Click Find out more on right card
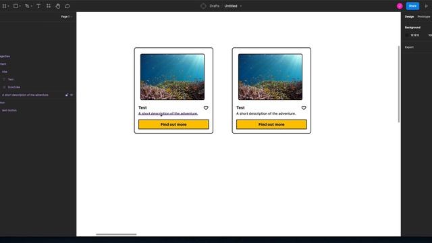The height and width of the screenshot is (243, 432). 271,124
